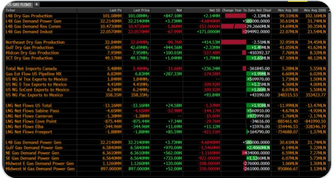Screen dimensions: 334x178
Task: Select the LNG Net Flows Elba ticker
Action: 24,127
